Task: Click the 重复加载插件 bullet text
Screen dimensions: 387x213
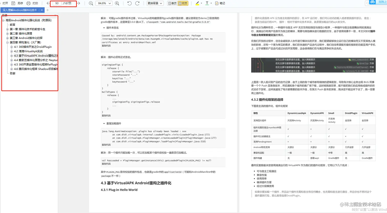Action: click(114, 124)
